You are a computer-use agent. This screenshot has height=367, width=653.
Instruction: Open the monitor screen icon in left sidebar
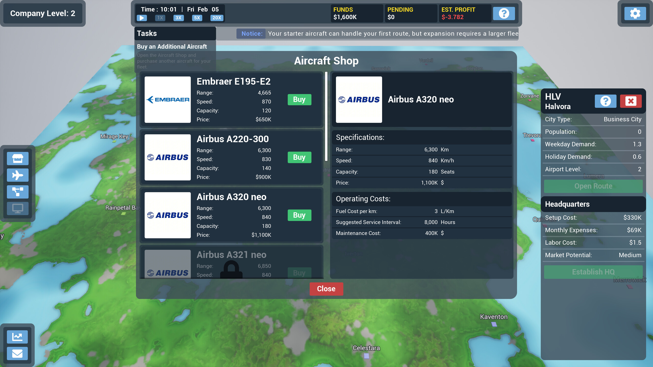(x=18, y=208)
